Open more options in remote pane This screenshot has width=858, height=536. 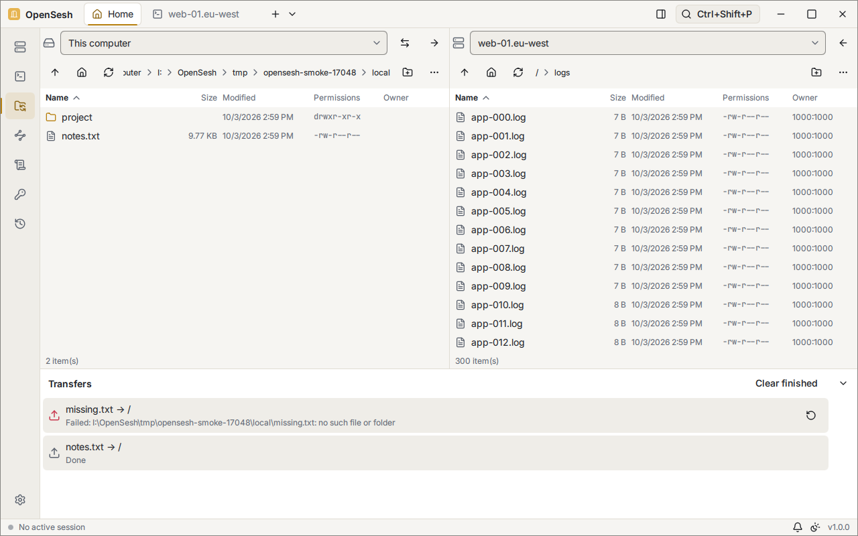pos(843,72)
